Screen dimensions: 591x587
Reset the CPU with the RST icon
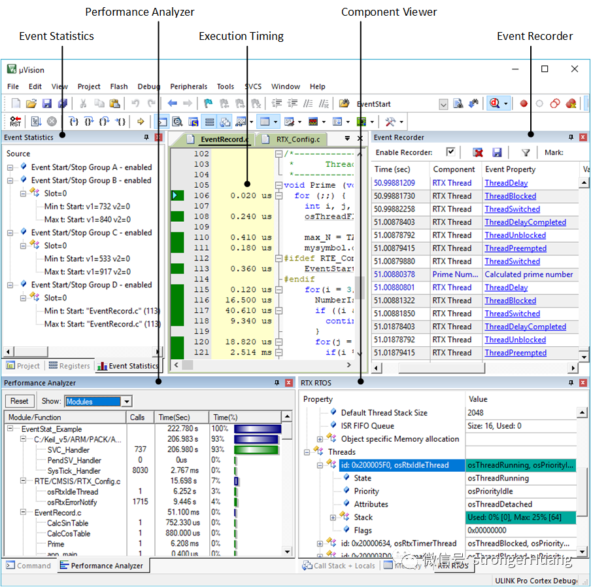(16, 122)
